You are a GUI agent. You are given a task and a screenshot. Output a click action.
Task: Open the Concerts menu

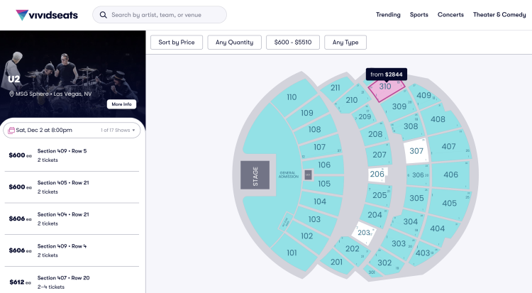450,15
